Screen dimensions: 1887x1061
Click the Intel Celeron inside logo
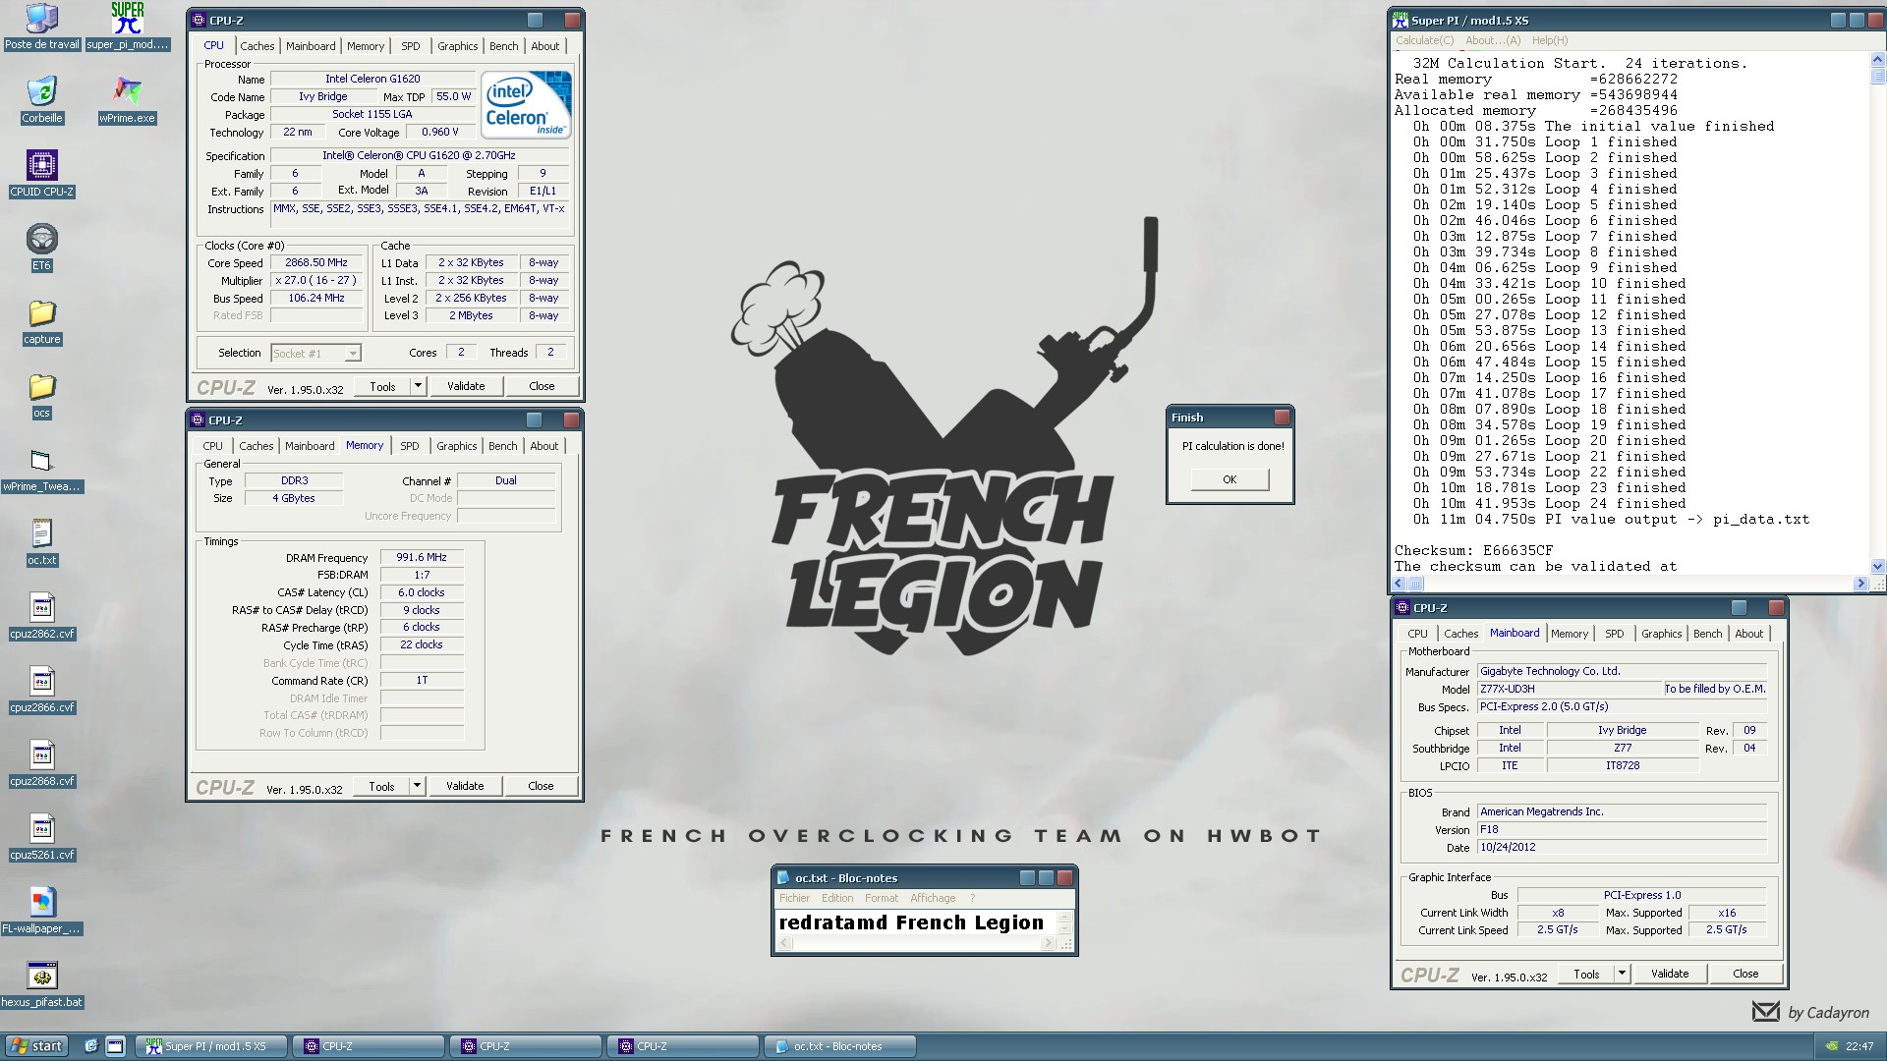526,104
